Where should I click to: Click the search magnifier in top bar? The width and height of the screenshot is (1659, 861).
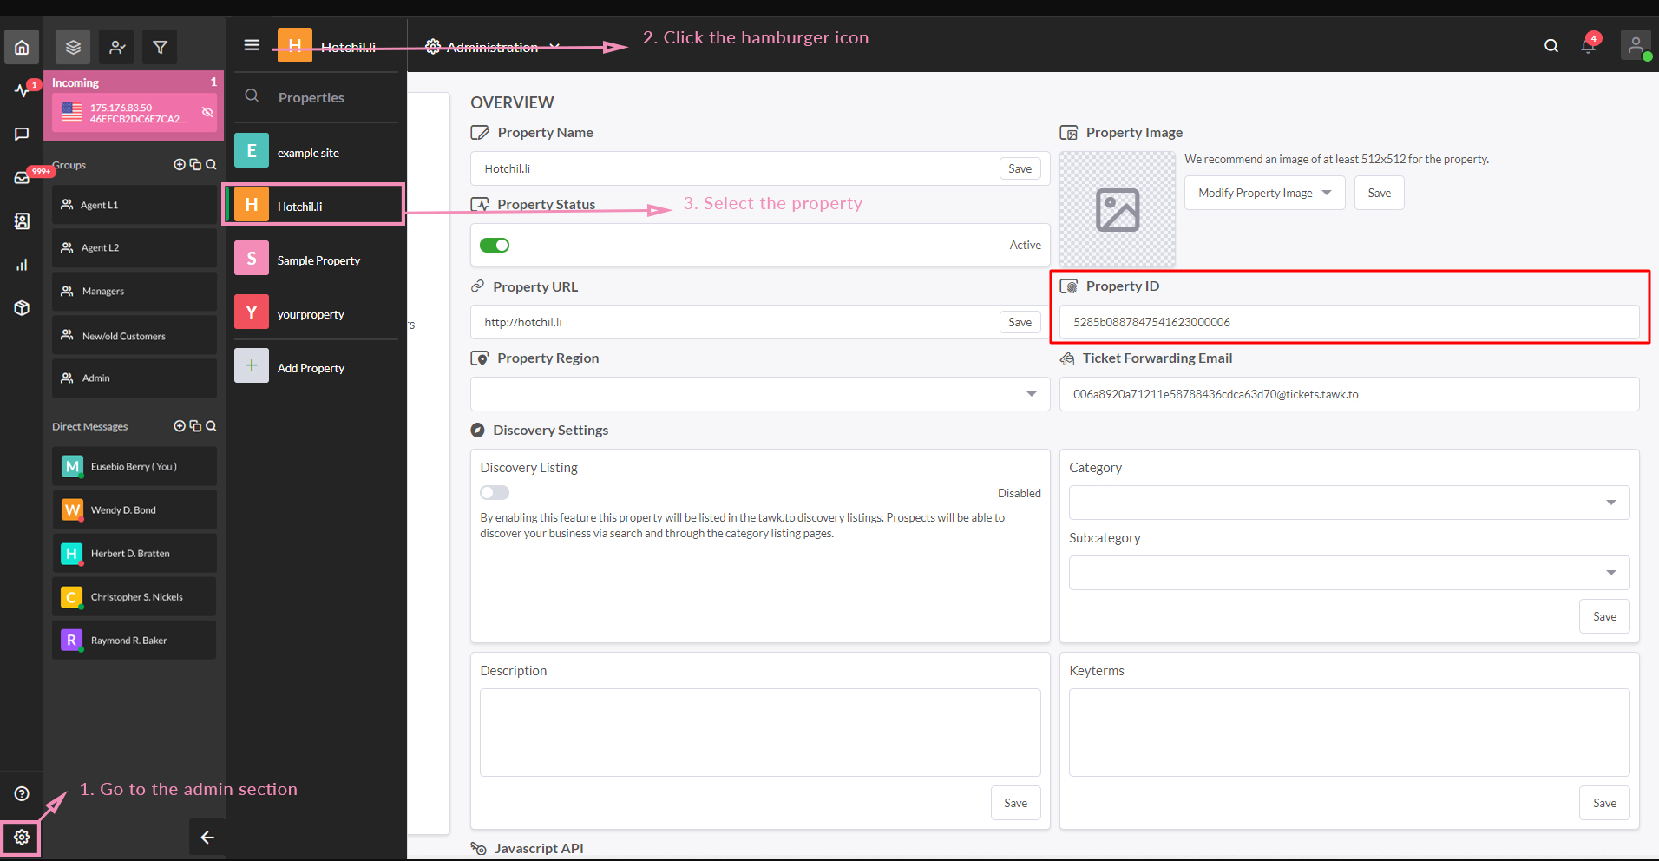coord(1551,46)
